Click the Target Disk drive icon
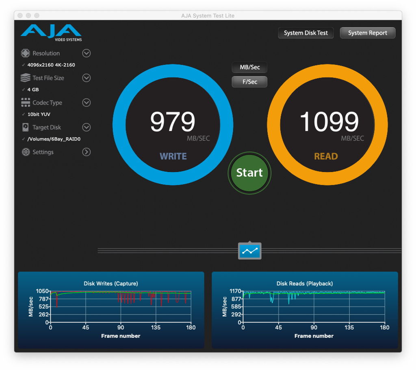416x370 pixels. tap(25, 127)
